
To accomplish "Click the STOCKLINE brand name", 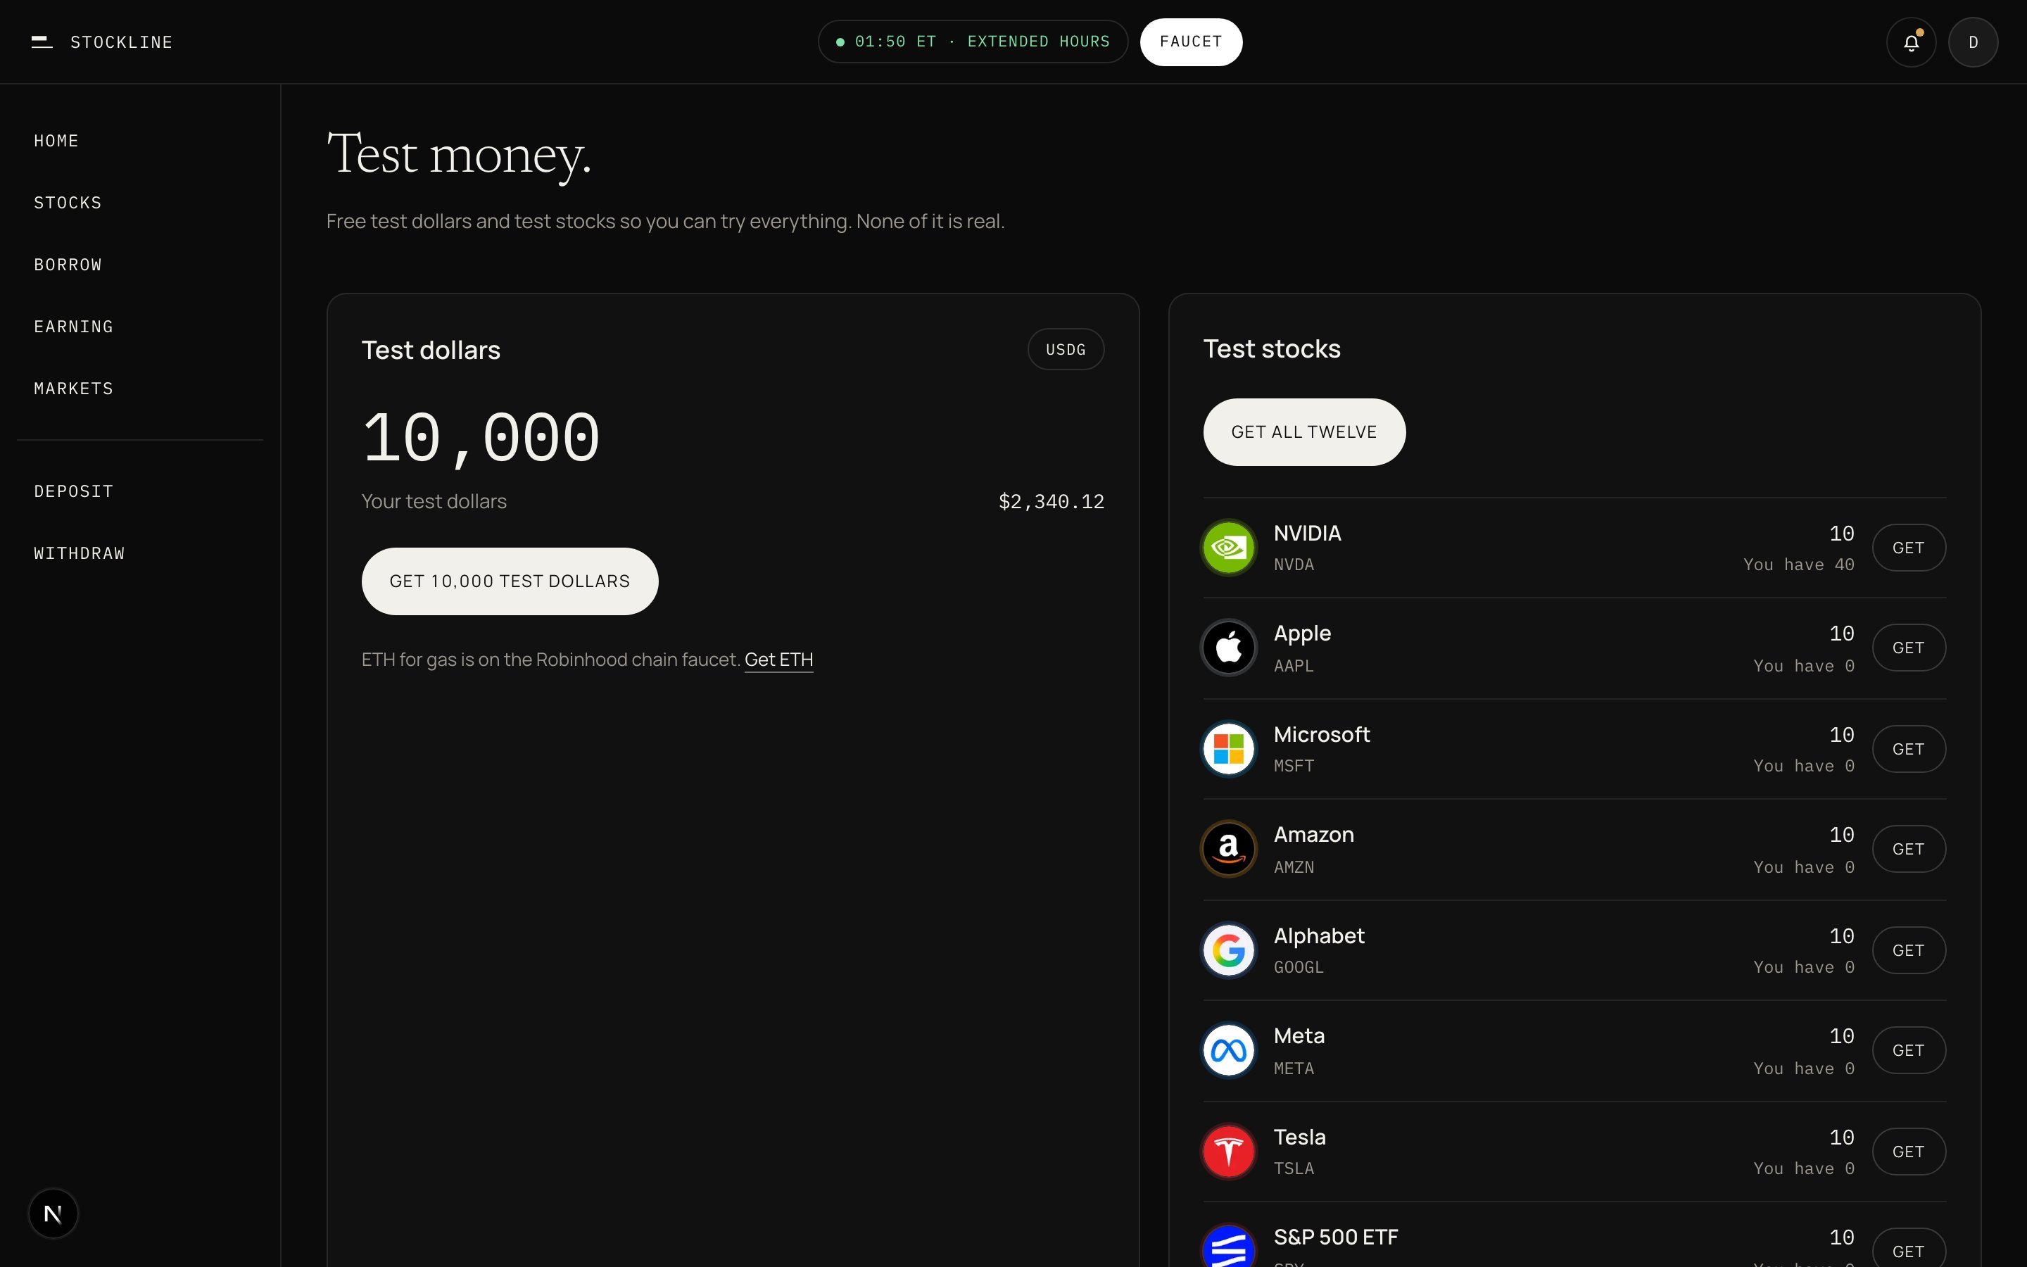I will pyautogui.click(x=122, y=42).
